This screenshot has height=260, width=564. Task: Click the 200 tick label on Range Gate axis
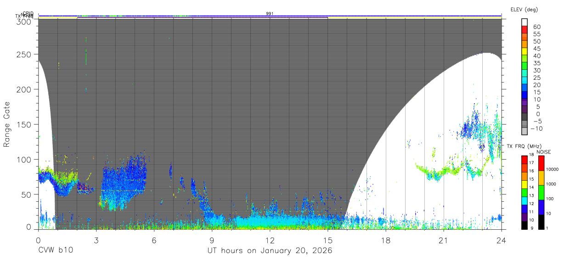click(23, 89)
